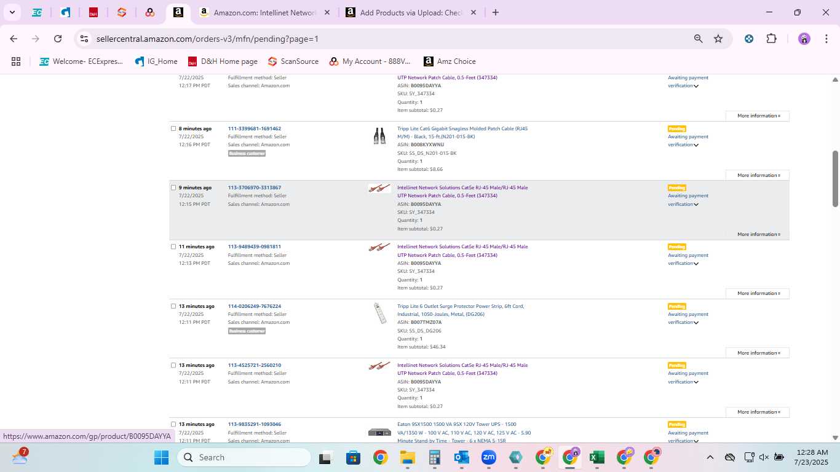Open the Chrome profile avatar

(804, 39)
